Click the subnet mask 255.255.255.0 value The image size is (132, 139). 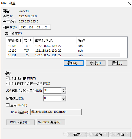(x=28, y=21)
